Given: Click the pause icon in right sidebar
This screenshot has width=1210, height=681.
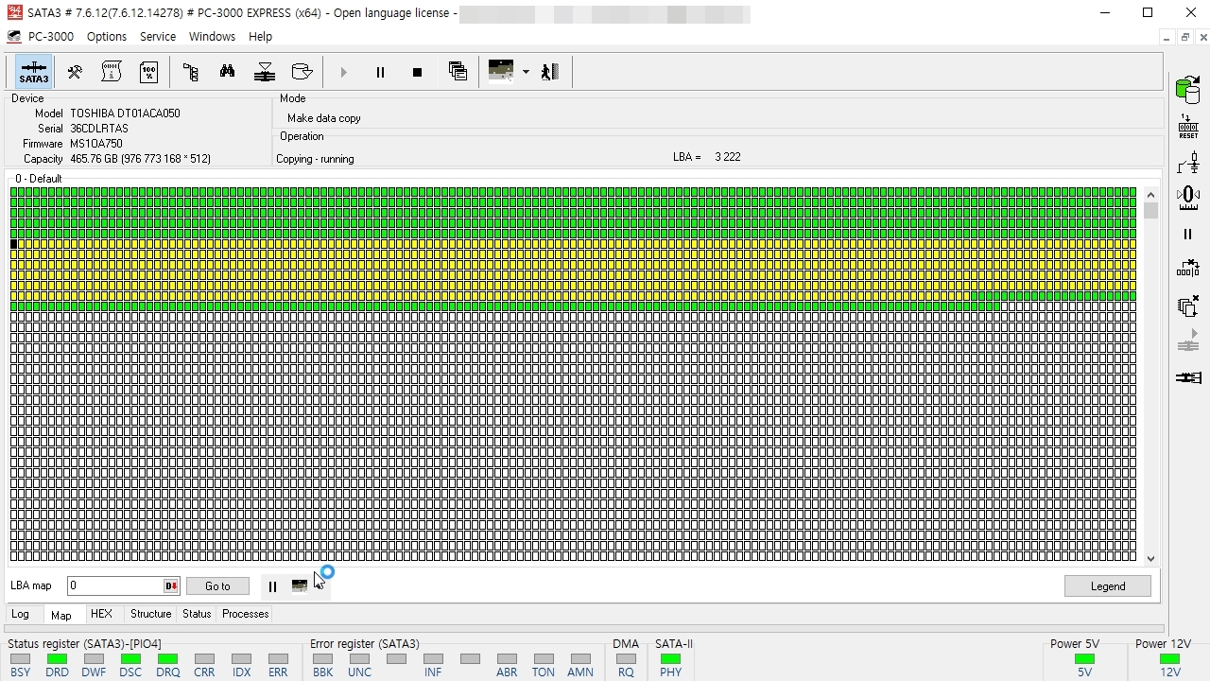Looking at the screenshot, I should click(1188, 234).
